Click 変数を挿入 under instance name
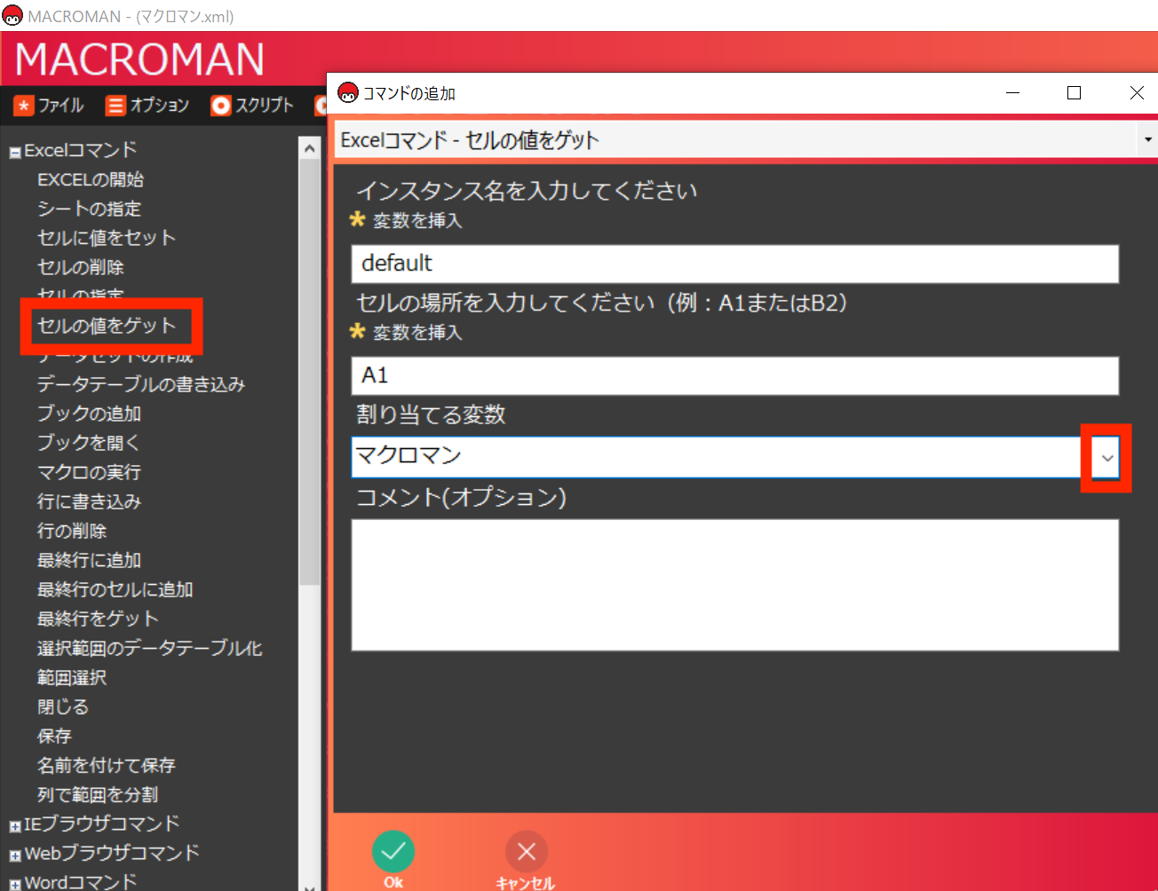This screenshot has height=891, width=1158. 417,220
